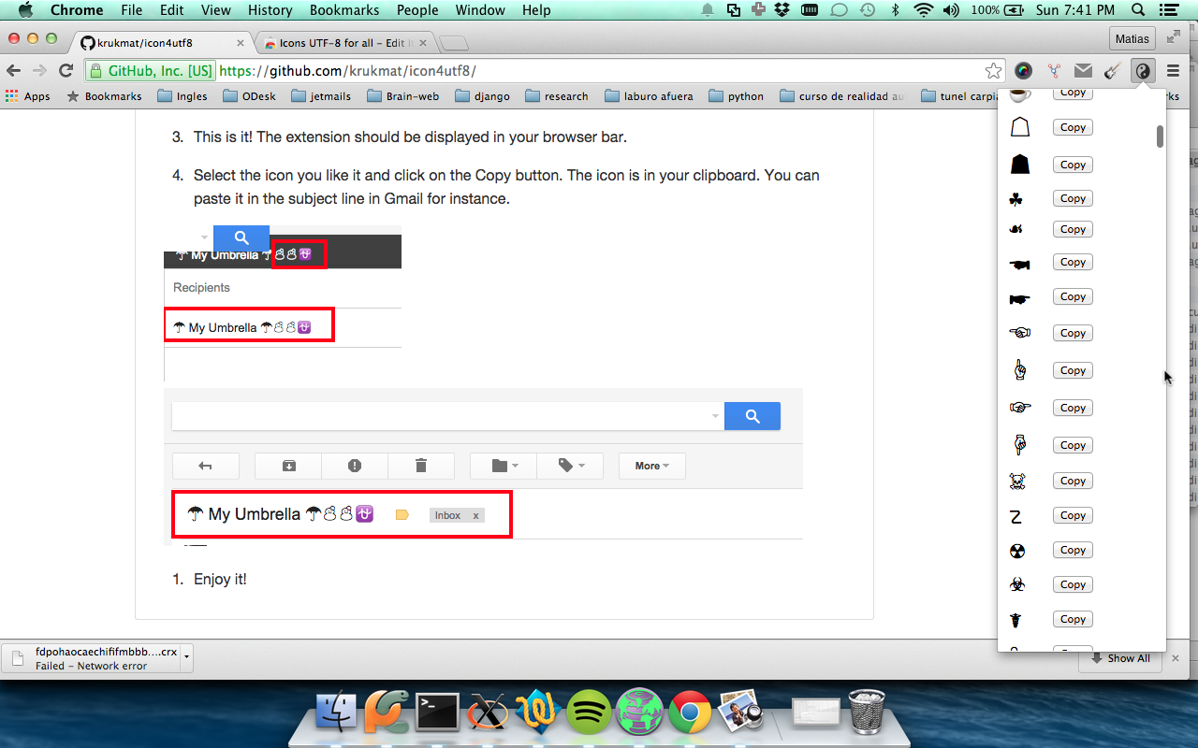Click the envelope mail extension icon

pos(1083,70)
